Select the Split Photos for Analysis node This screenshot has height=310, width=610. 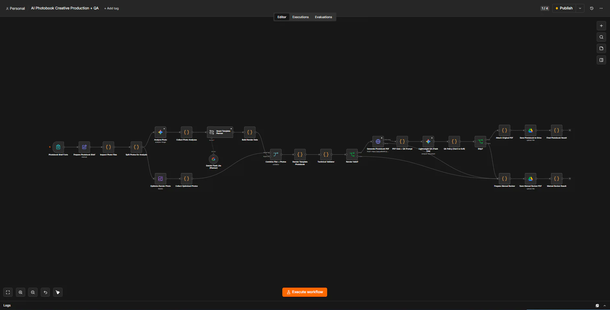coord(136,147)
